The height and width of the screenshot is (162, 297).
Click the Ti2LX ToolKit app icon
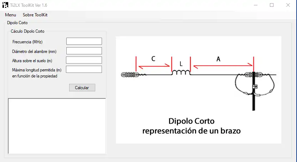coord(5,5)
